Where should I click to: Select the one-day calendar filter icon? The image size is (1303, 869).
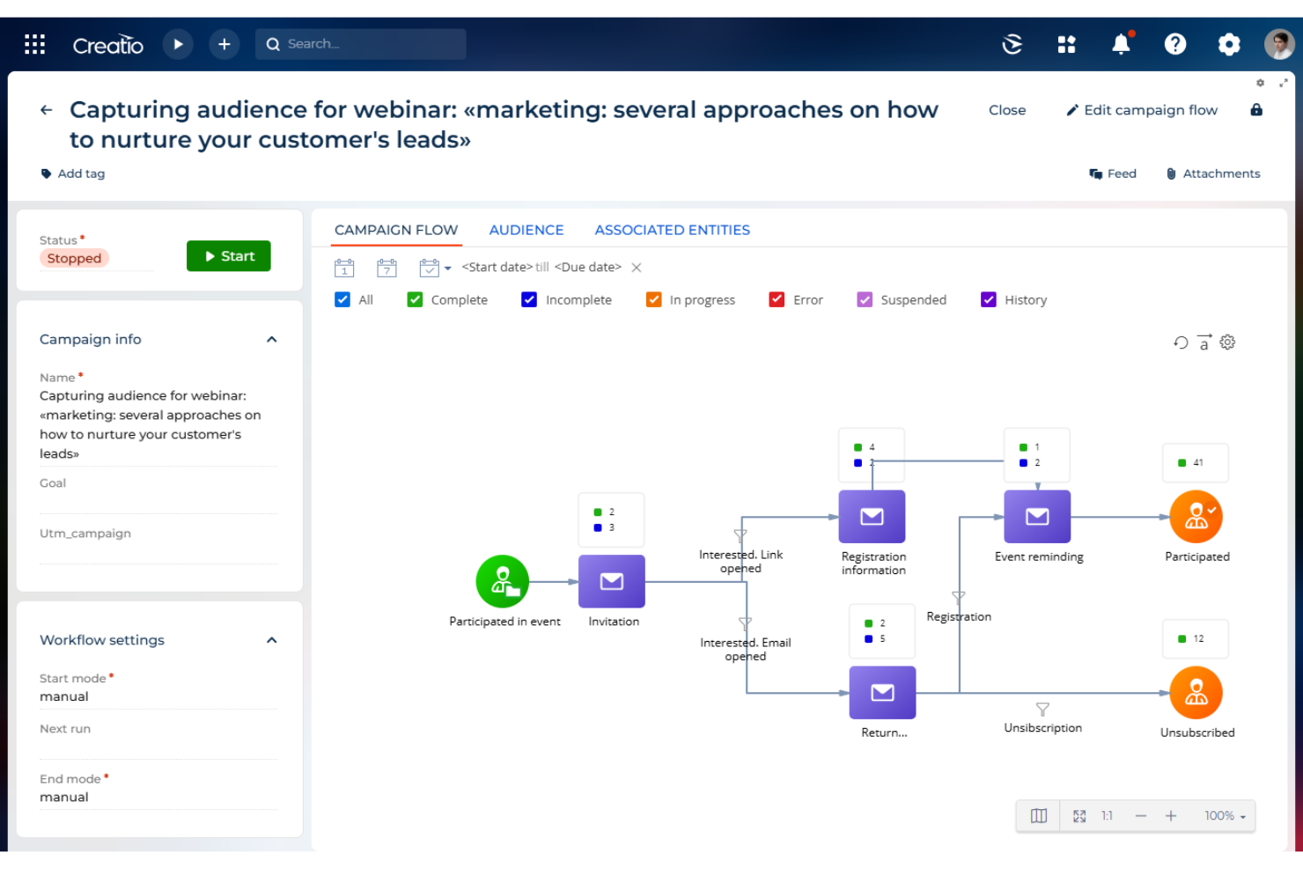point(344,267)
